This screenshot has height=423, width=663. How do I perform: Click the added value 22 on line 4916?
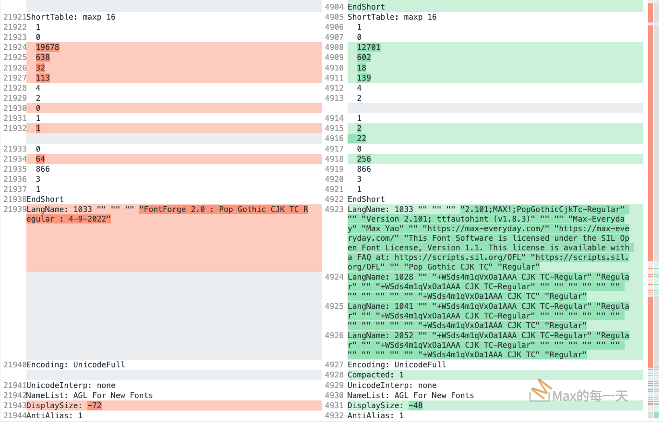tap(362, 139)
